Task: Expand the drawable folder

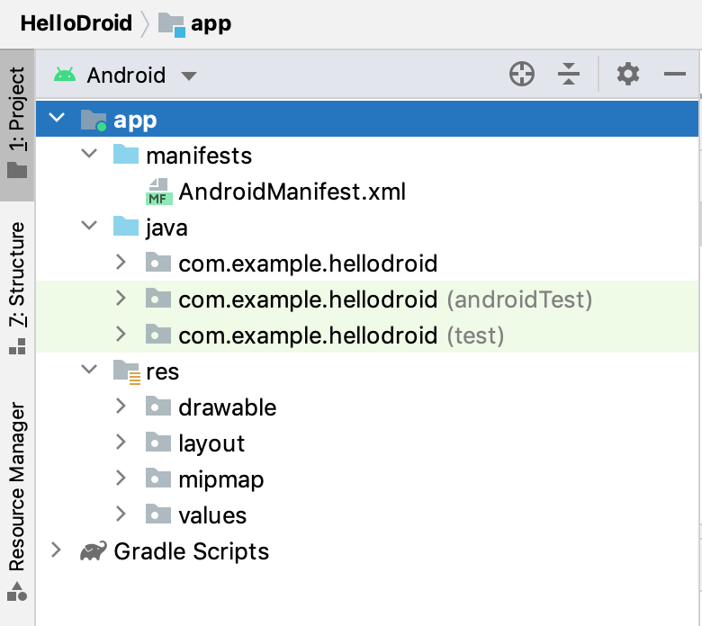Action: [121, 407]
